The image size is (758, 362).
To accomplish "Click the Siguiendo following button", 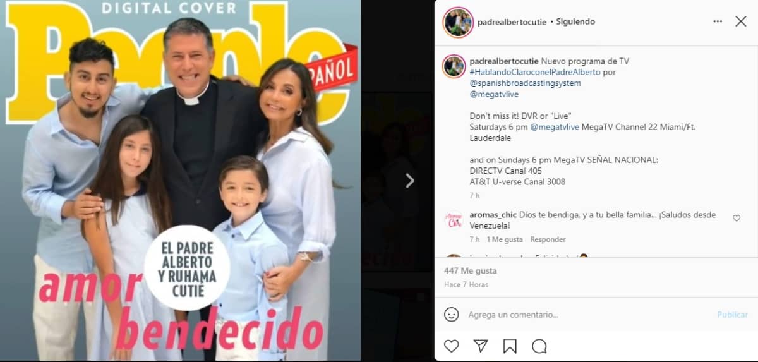I will pos(575,21).
